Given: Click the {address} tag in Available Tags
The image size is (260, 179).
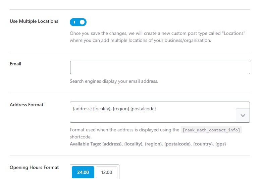Looking at the screenshot, I should (112, 144).
